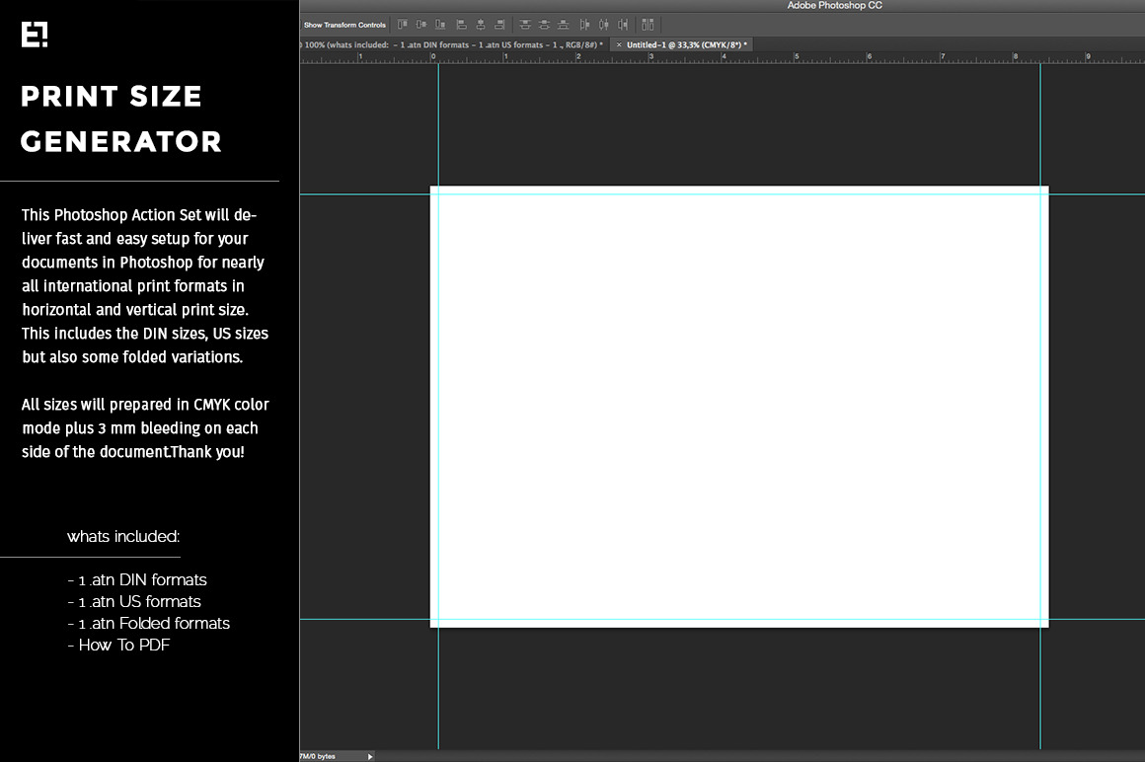Click the Align horizontal centers icon
This screenshot has width=1145, height=762.
pyautogui.click(x=481, y=25)
